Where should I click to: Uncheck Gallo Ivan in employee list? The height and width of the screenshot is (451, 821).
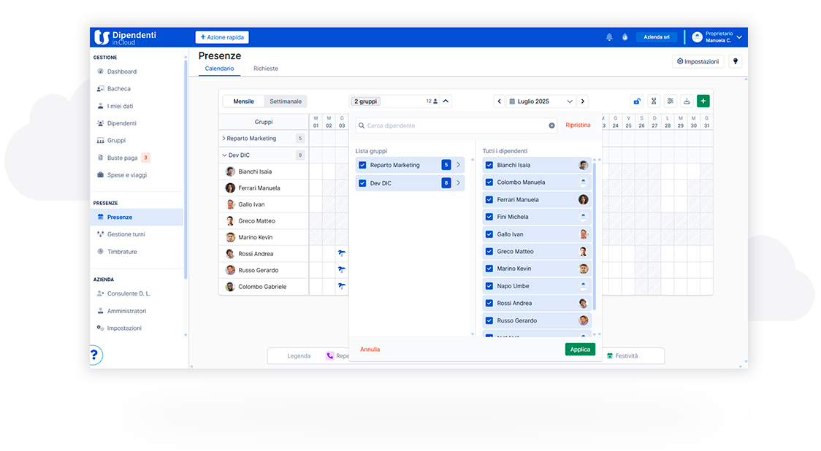(489, 234)
